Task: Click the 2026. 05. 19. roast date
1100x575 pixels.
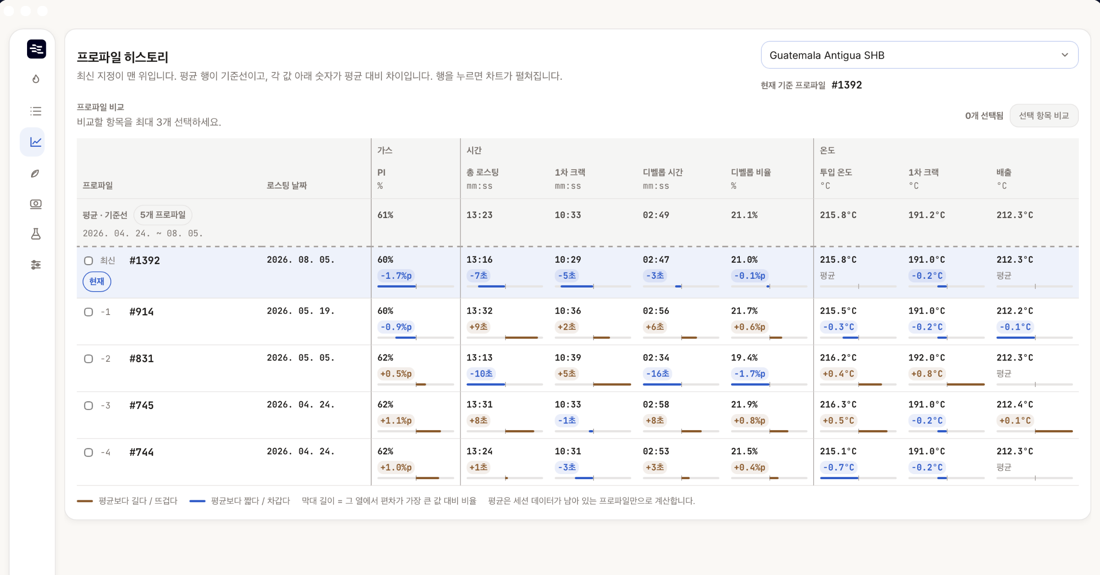Action: (x=301, y=311)
